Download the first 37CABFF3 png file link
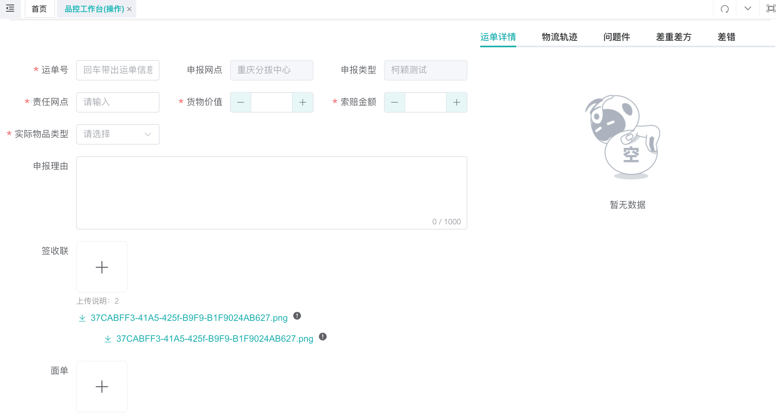The height and width of the screenshot is (415, 776). tap(189, 318)
